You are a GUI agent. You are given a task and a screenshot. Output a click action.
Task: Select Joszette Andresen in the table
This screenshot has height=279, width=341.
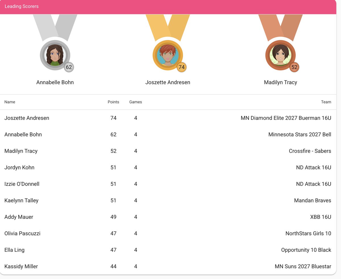[27, 118]
